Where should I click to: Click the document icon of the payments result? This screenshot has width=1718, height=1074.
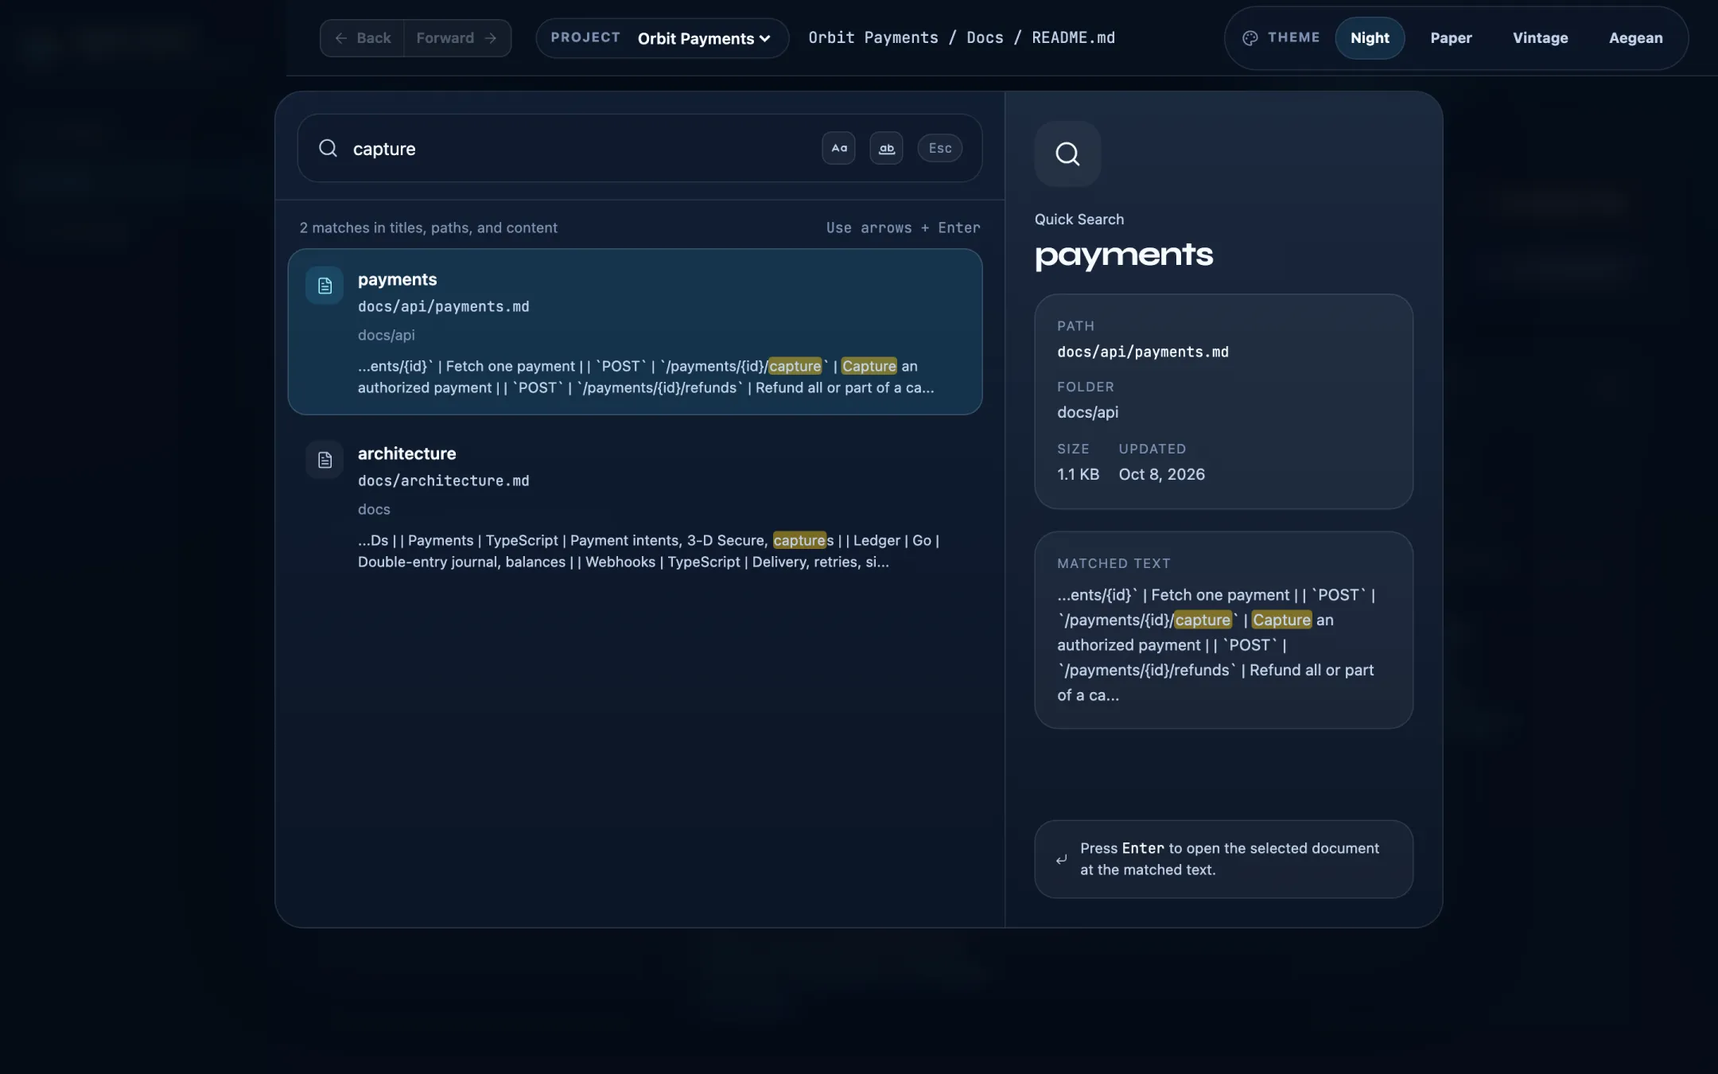[325, 286]
